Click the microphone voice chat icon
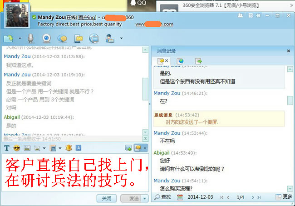 coord(31,38)
